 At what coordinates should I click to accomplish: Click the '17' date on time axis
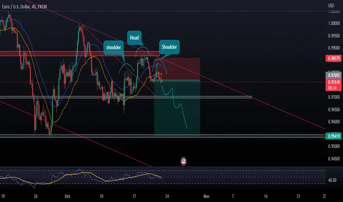click(134, 196)
